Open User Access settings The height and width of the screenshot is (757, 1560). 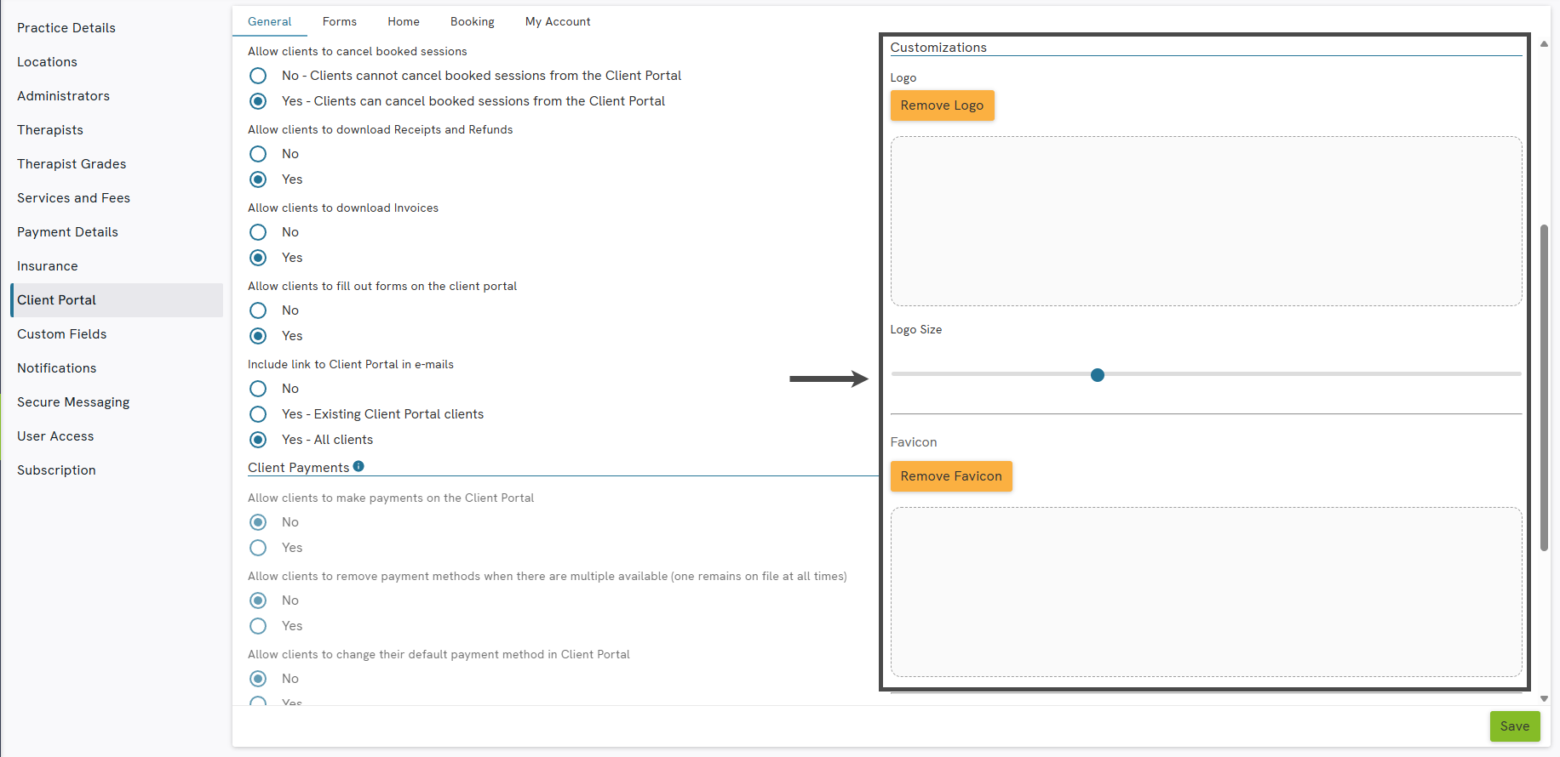(x=117, y=436)
